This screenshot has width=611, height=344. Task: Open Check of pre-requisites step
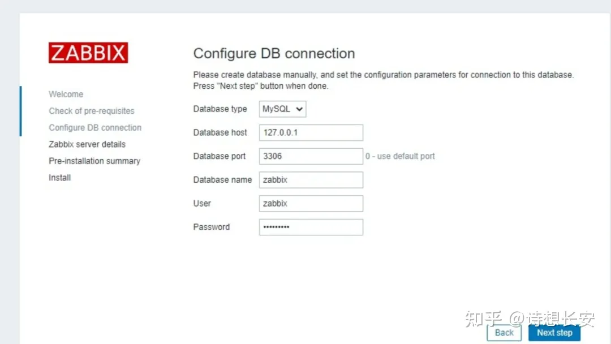(92, 111)
